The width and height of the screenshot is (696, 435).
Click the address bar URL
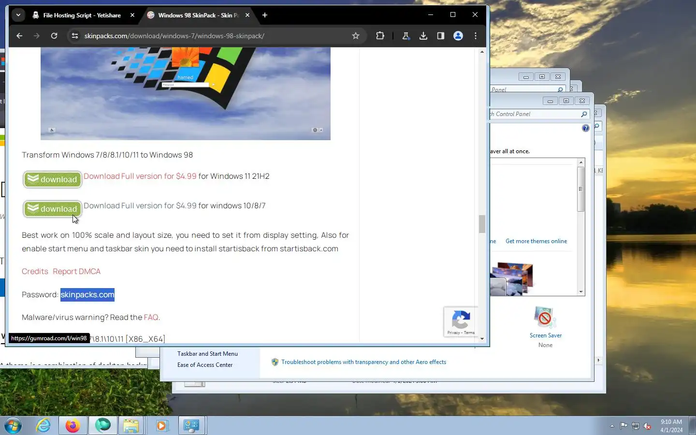pyautogui.click(x=174, y=36)
